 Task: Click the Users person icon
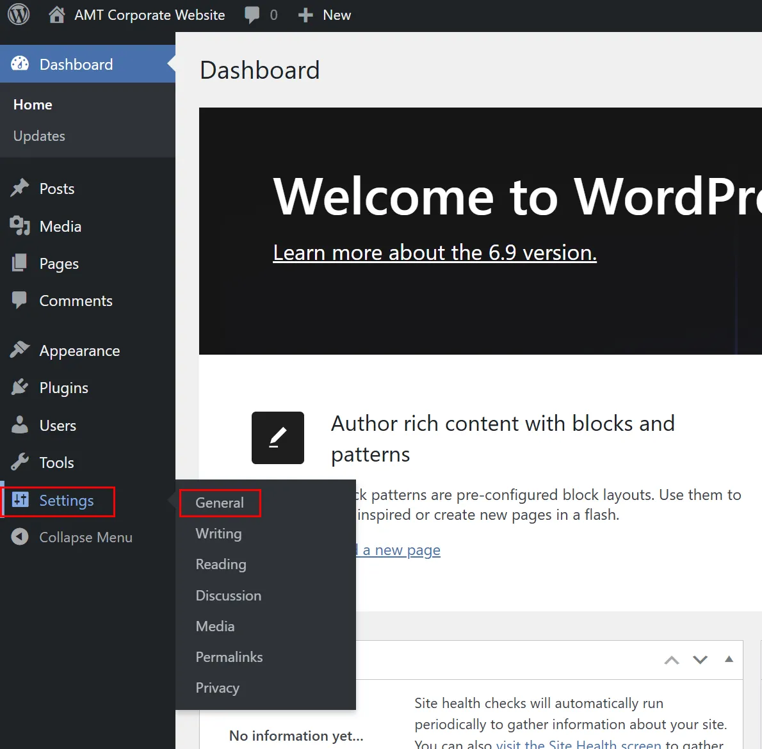[x=20, y=425]
